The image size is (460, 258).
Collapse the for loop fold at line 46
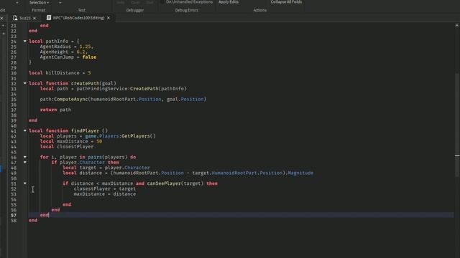pyautogui.click(x=25, y=157)
